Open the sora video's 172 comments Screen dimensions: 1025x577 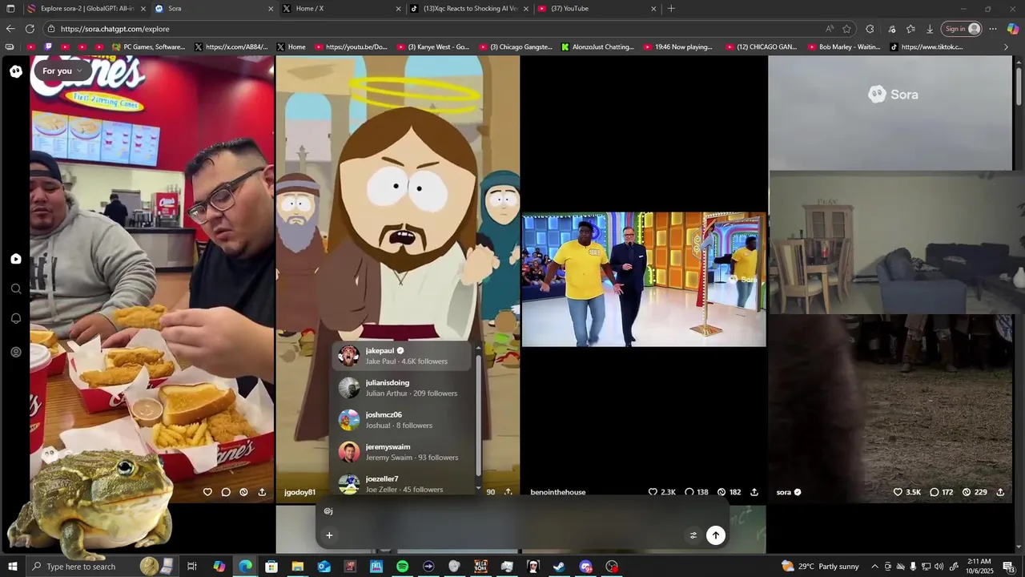click(942, 492)
